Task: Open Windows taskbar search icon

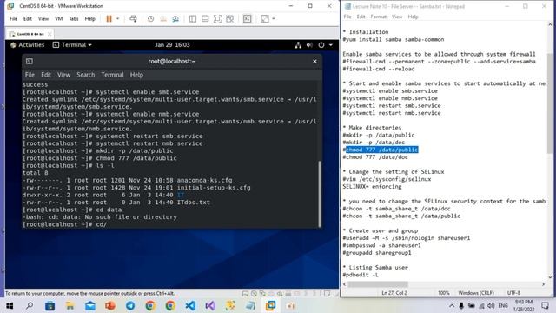Action: click(30, 305)
